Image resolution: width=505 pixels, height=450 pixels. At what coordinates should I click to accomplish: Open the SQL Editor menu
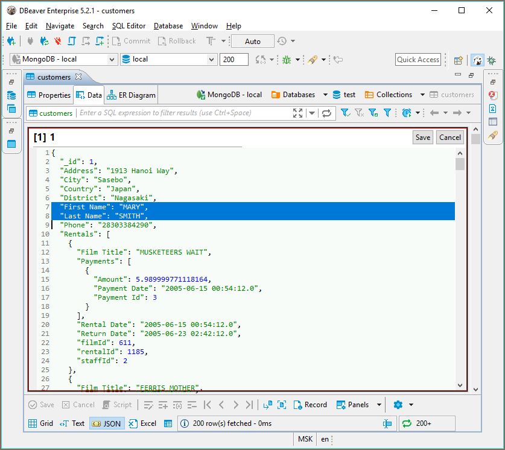point(129,26)
